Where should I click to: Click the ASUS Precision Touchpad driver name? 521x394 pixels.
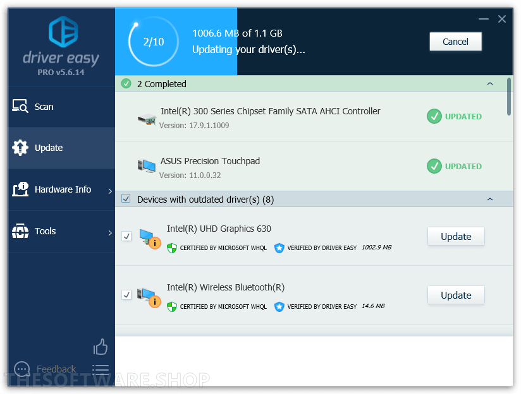(210, 161)
